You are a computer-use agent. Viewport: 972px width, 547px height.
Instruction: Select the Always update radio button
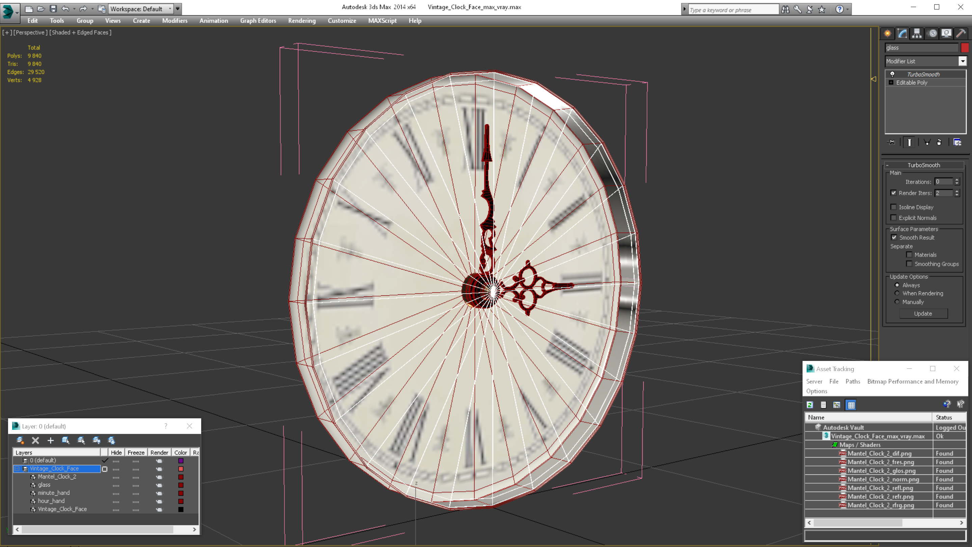pos(897,285)
